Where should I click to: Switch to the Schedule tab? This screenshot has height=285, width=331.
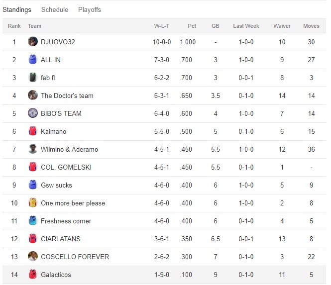pos(55,9)
